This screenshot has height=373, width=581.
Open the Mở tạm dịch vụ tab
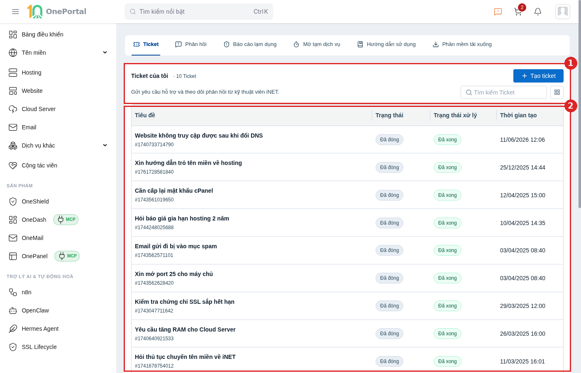coord(317,44)
